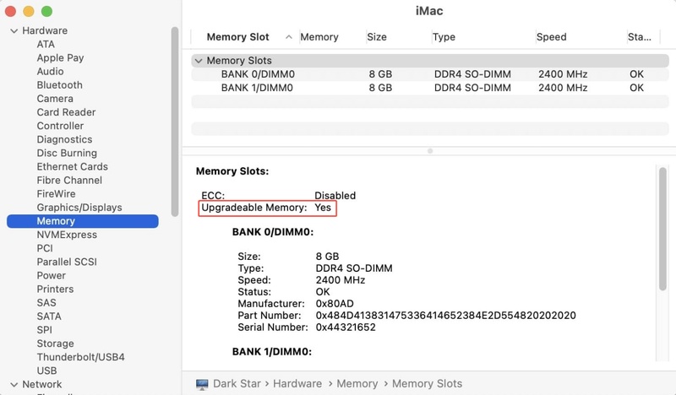Select USB in the sidebar
This screenshot has height=395, width=676.
[46, 371]
